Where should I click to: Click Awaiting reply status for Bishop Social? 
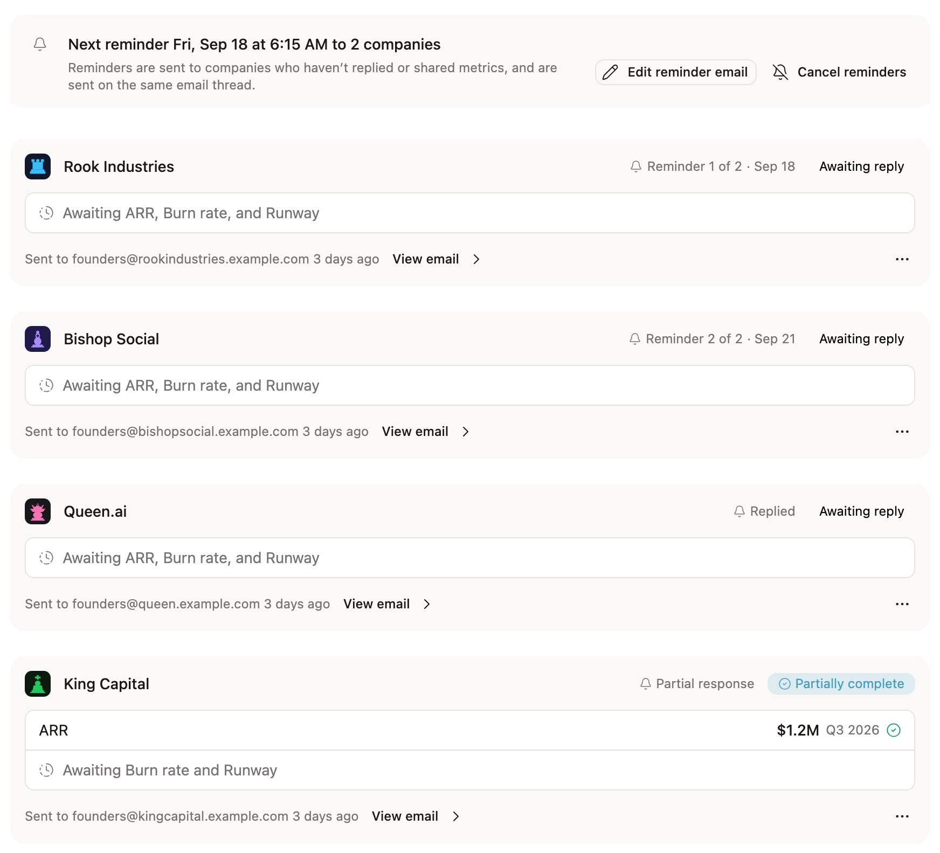coord(861,339)
